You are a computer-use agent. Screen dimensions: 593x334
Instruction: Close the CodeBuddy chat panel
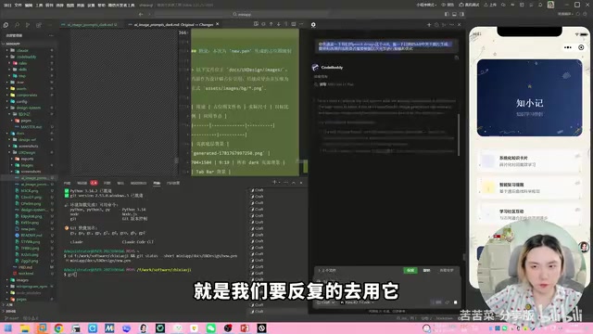[x=460, y=25]
